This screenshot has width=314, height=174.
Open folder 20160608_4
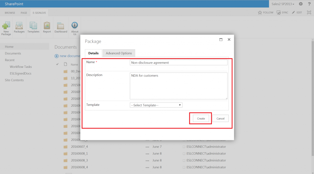point(79,167)
